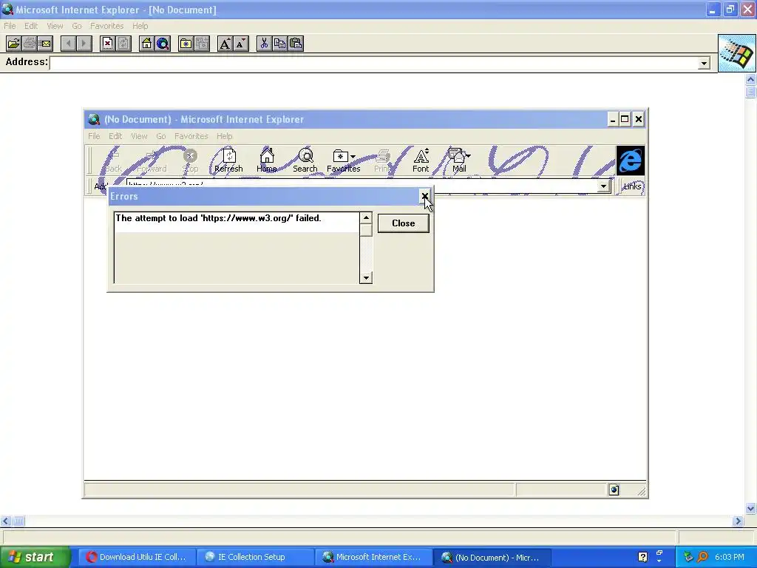Click the outer window Address input field
This screenshot has width=757, height=568.
[374, 64]
